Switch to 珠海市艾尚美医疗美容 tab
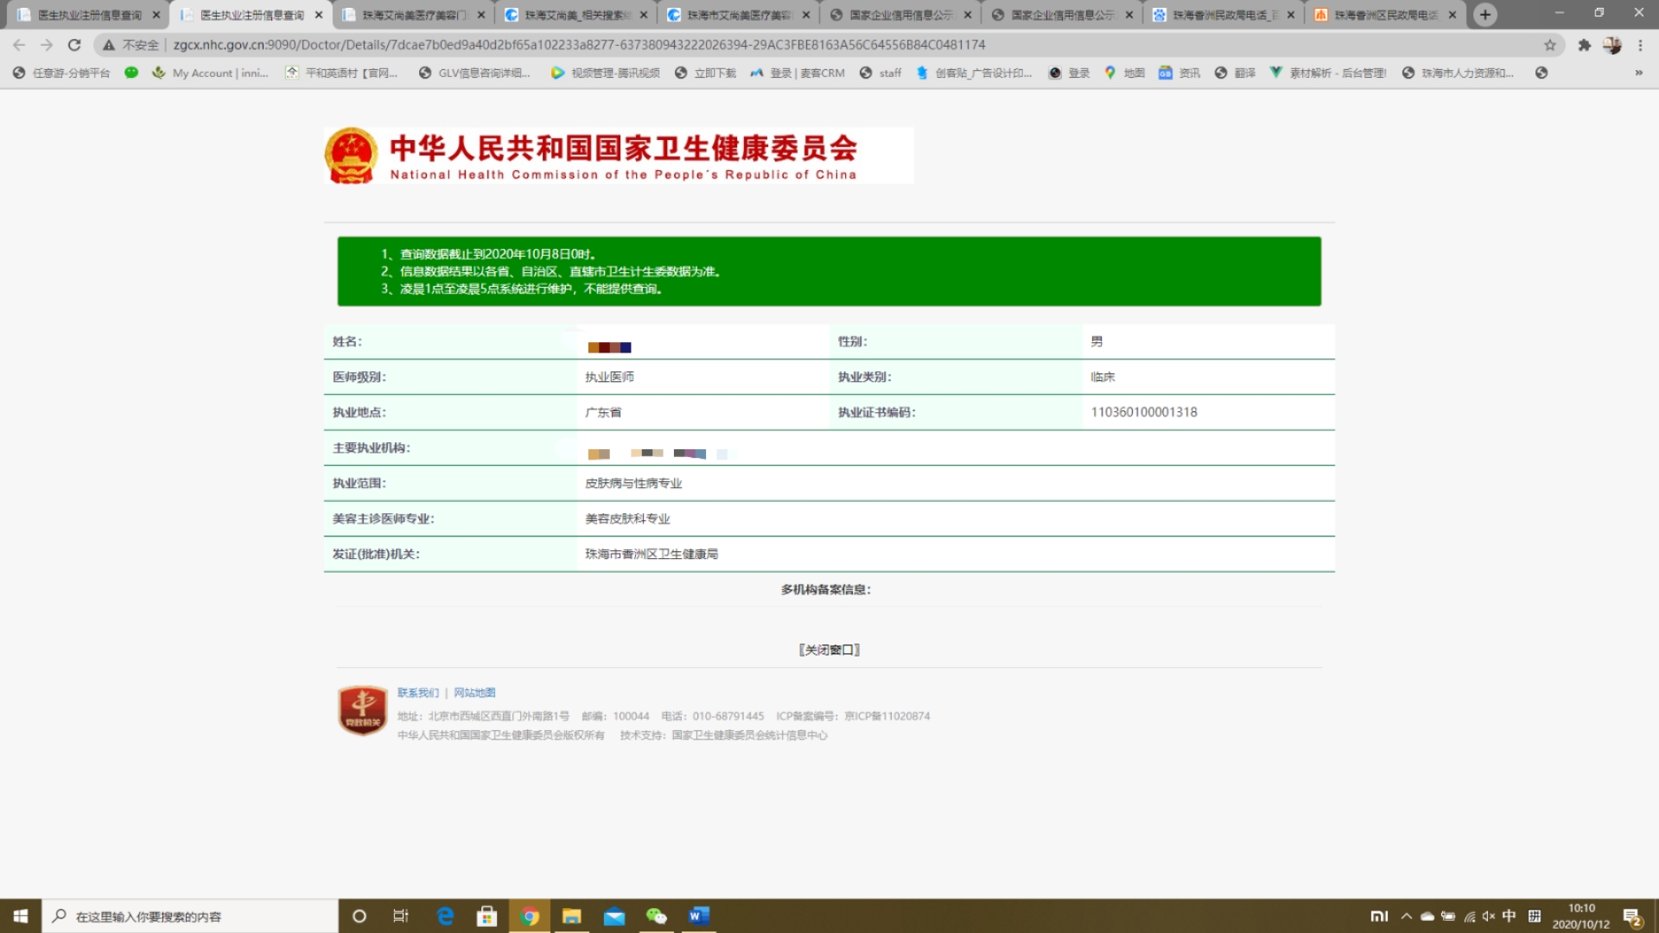The width and height of the screenshot is (1659, 933). click(738, 15)
